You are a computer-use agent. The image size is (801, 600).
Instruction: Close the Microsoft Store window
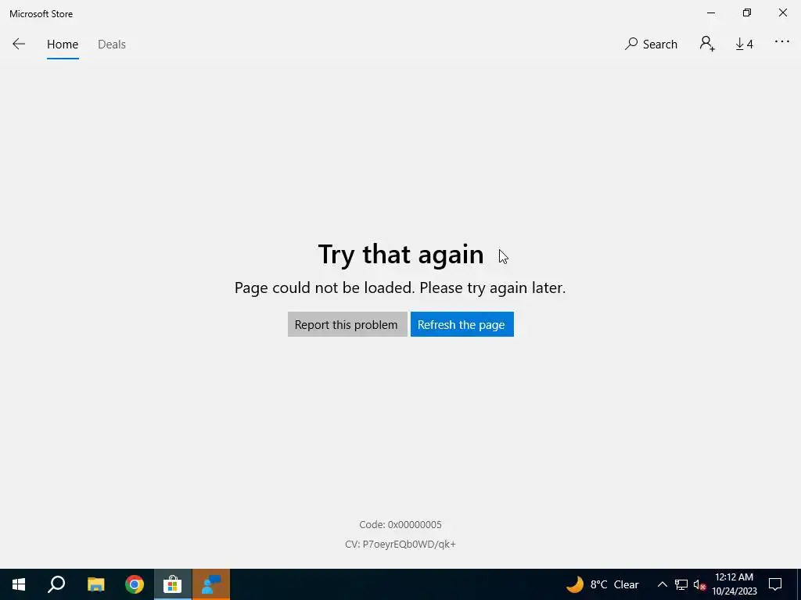782,13
